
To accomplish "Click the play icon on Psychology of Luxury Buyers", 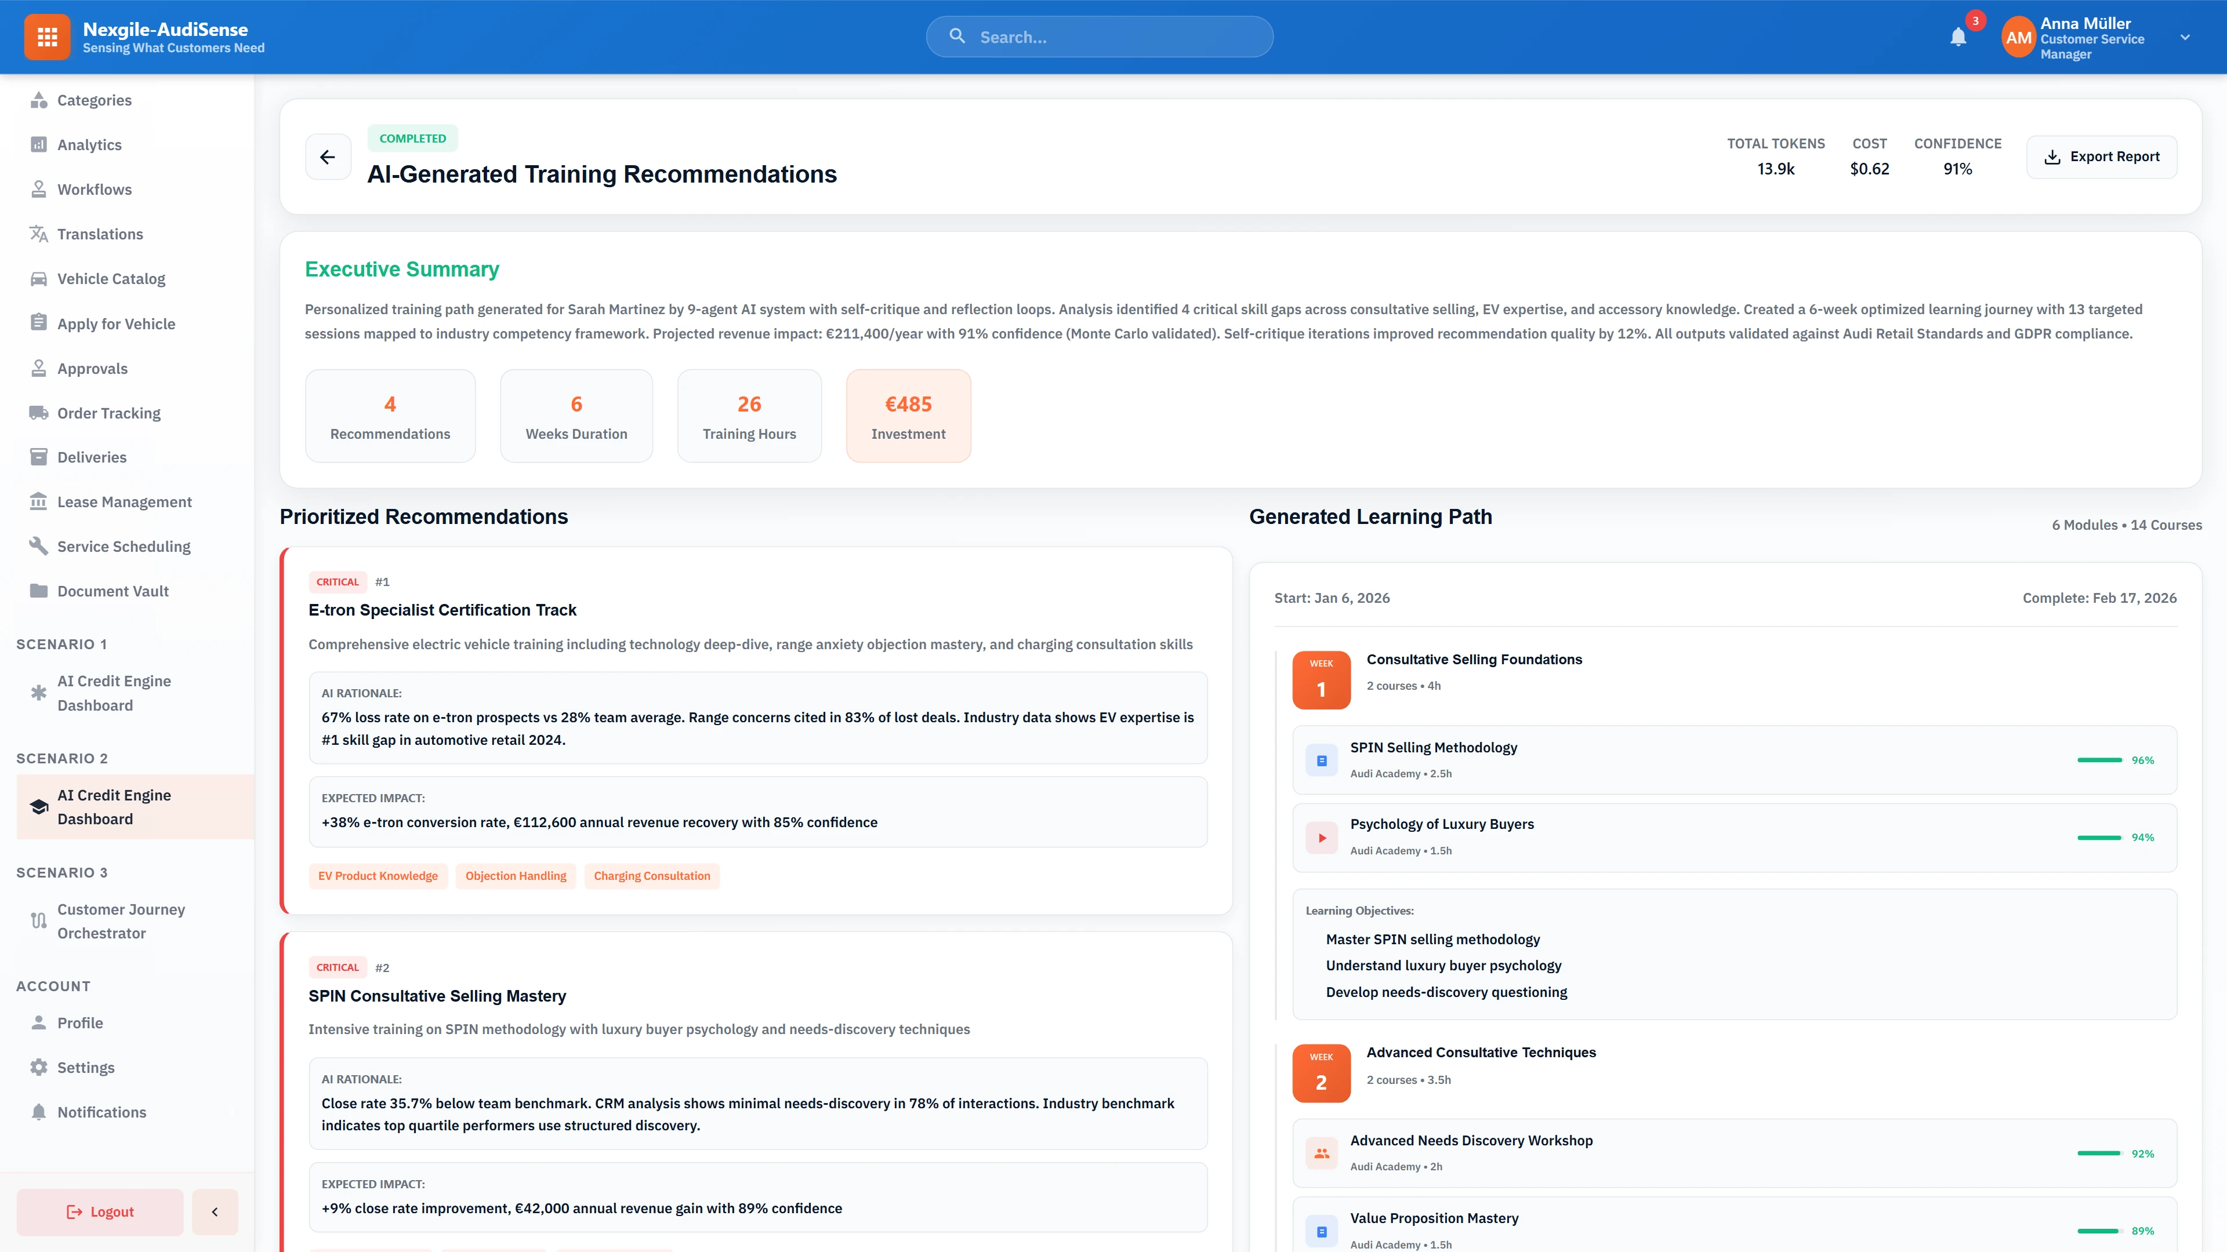I will [x=1321, y=836].
